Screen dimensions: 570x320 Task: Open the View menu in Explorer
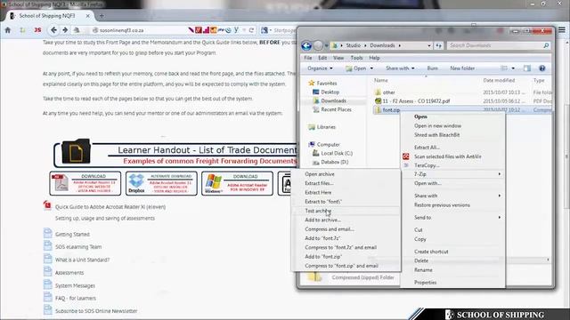point(338,58)
